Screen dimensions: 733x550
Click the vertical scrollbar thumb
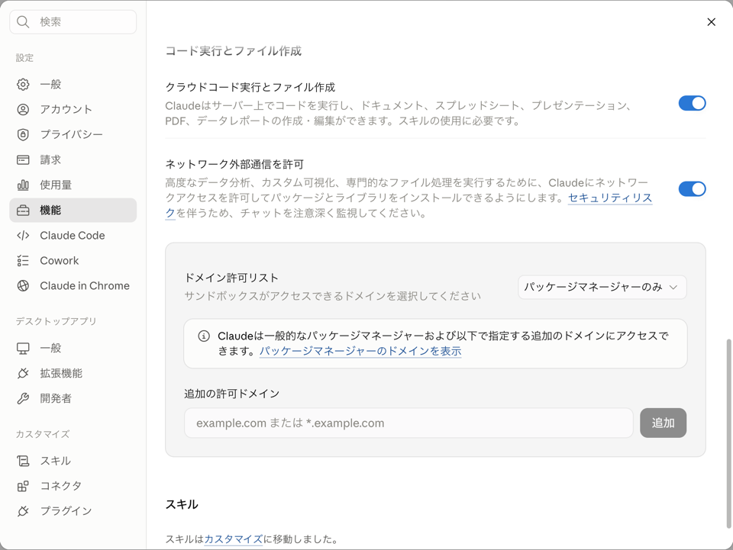point(728,434)
